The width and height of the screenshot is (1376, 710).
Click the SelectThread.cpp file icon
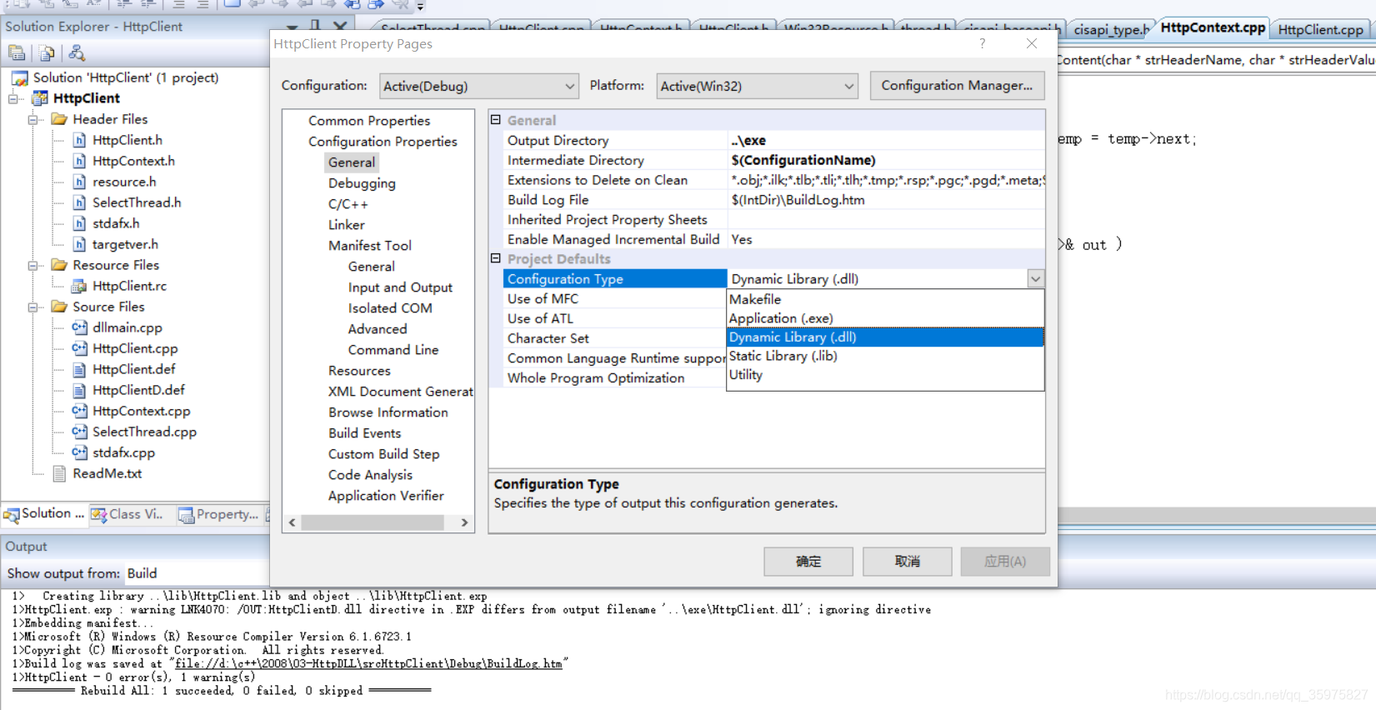tap(79, 432)
